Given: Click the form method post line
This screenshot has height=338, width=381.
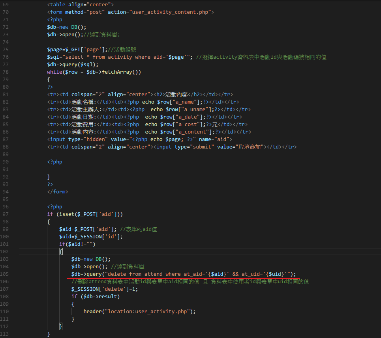Looking at the screenshot, I should pyautogui.click(x=130, y=12).
